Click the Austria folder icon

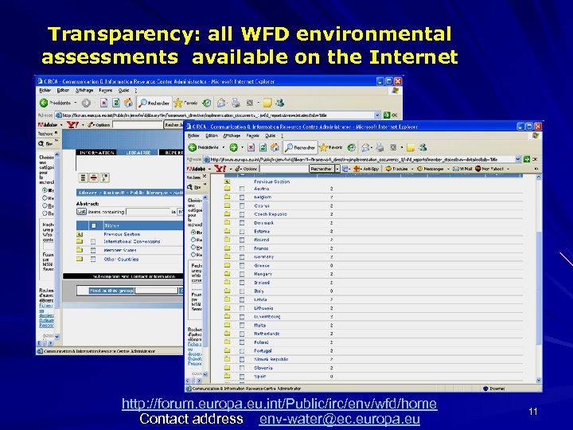[x=227, y=188]
